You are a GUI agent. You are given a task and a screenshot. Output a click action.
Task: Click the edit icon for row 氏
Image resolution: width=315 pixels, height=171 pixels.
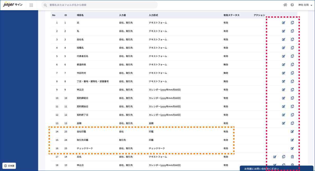click(284, 23)
